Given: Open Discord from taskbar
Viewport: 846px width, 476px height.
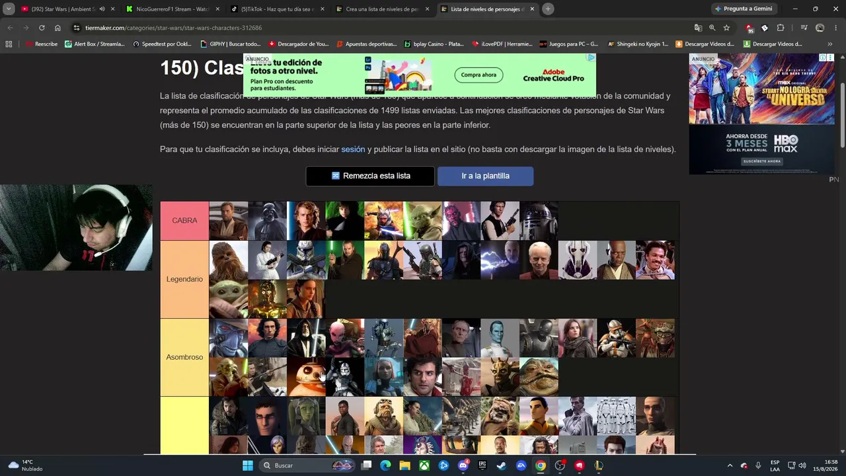Looking at the screenshot, I should (x=463, y=465).
